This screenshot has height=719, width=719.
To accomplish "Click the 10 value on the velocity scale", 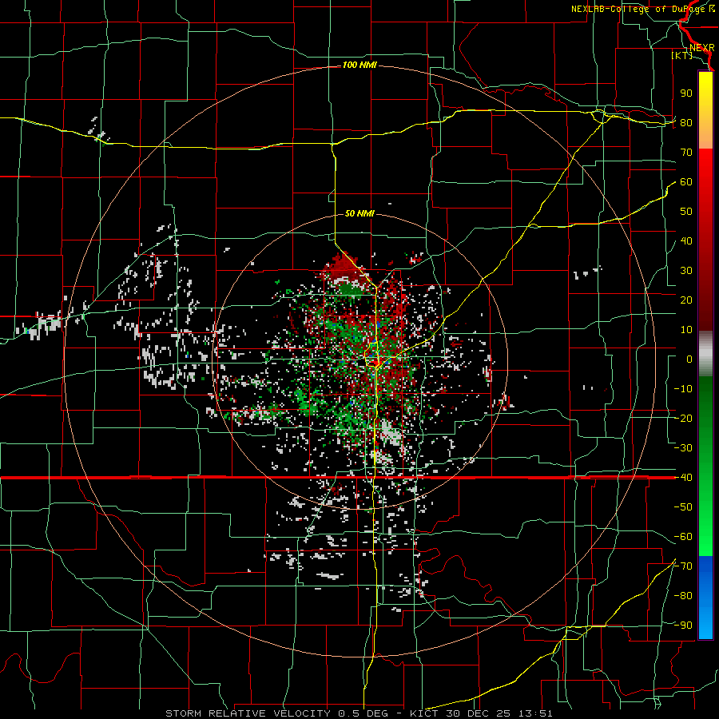I will pyautogui.click(x=686, y=330).
